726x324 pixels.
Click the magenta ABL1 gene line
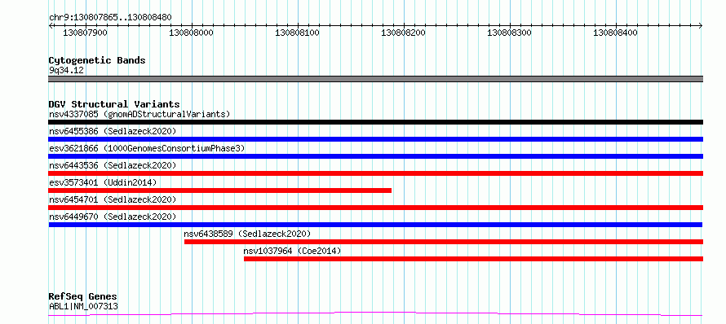click(x=375, y=314)
